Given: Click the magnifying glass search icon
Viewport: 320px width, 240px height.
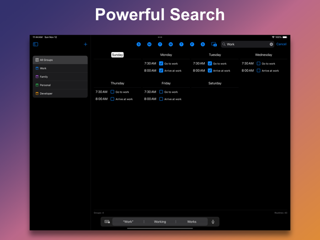Looking at the screenshot, I should [x=224, y=44].
